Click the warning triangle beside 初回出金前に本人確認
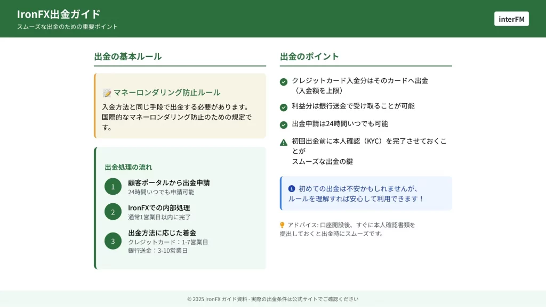Screen dimensions: 546x307 click(x=284, y=142)
